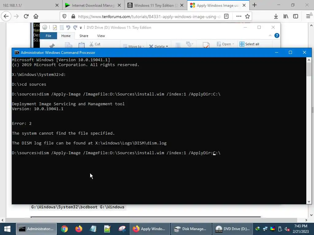314x235 pixels.
Task: Collapse the Explorer ribbon chevron
Action: click(x=270, y=35)
